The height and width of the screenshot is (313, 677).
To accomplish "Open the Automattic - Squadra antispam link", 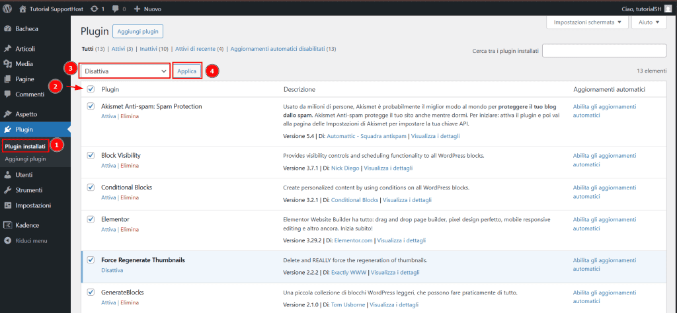I will [366, 136].
